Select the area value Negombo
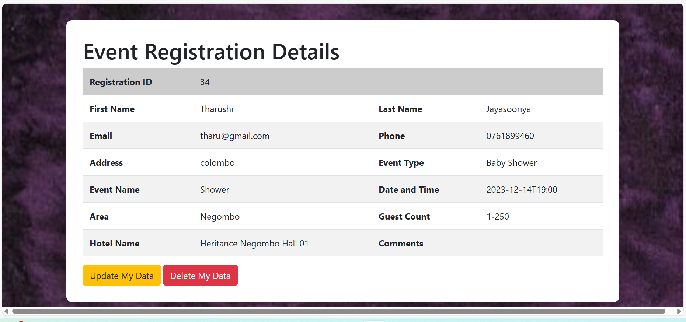 pos(220,217)
